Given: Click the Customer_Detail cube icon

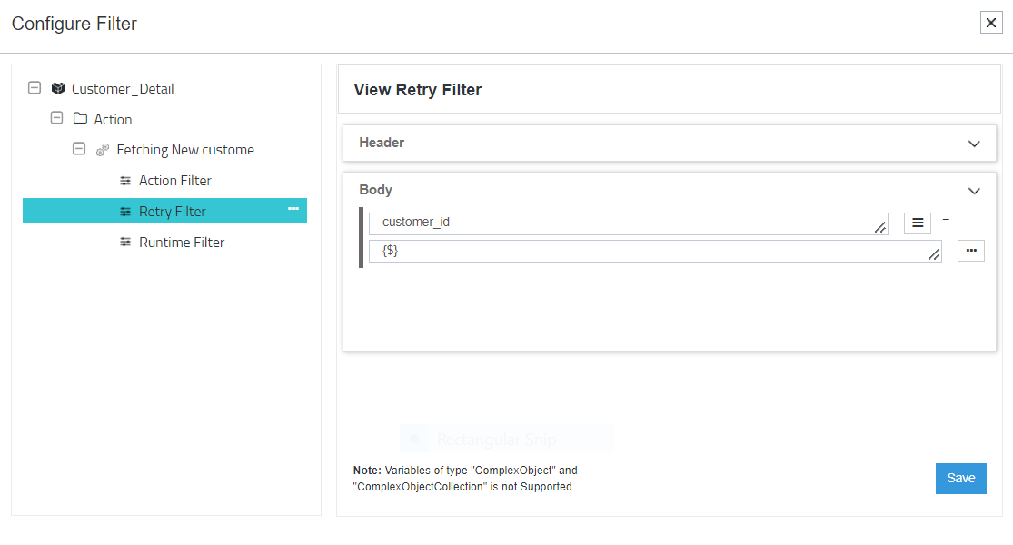Looking at the screenshot, I should click(58, 89).
